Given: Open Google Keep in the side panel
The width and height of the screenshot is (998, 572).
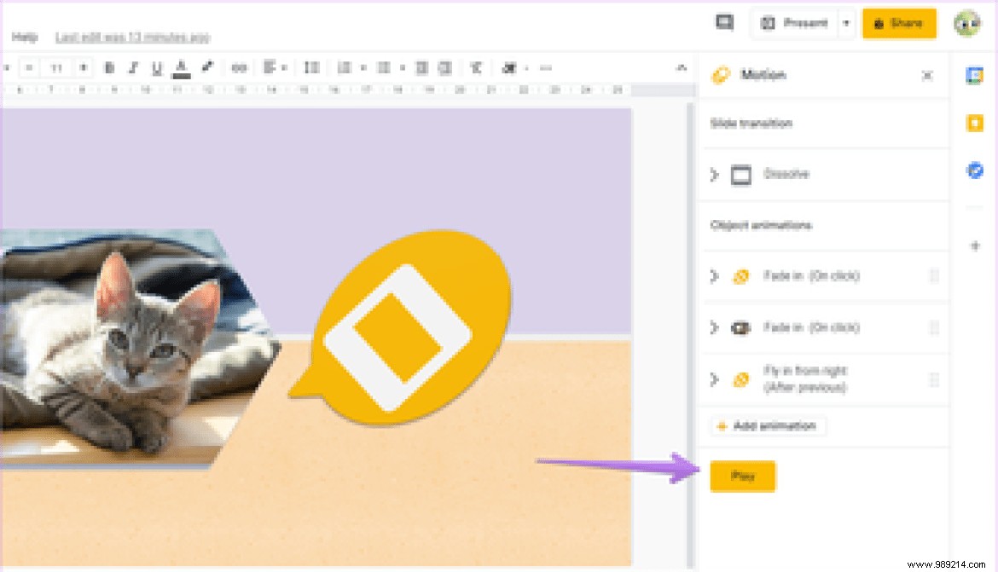Looking at the screenshot, I should click(974, 123).
